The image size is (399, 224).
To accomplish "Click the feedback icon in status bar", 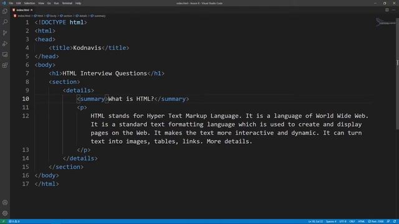I will [388, 222].
